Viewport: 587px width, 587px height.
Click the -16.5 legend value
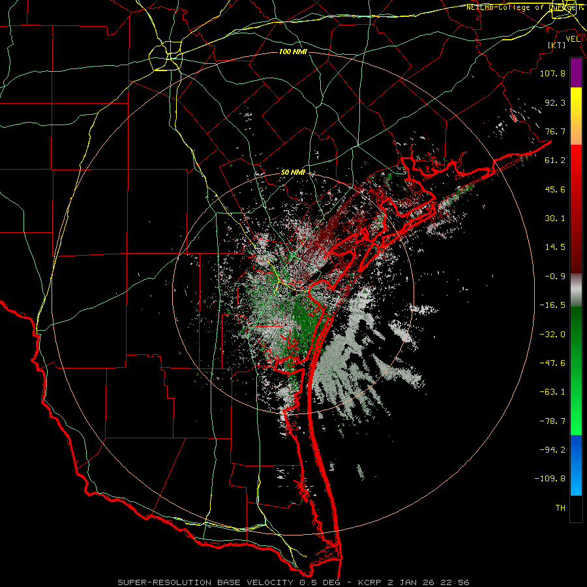coord(552,305)
